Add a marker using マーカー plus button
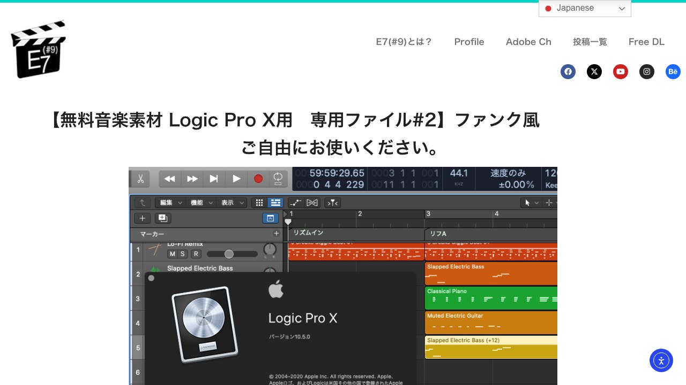The width and height of the screenshot is (686, 385). (277, 234)
